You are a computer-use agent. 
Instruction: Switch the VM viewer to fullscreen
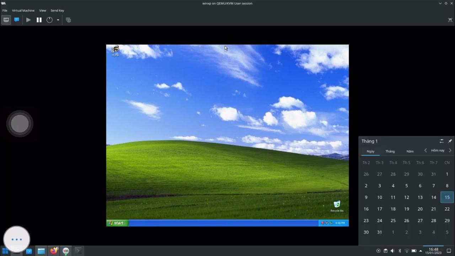450,20
